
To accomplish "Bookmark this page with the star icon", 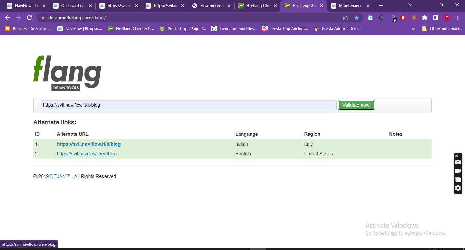I will pos(357,18).
